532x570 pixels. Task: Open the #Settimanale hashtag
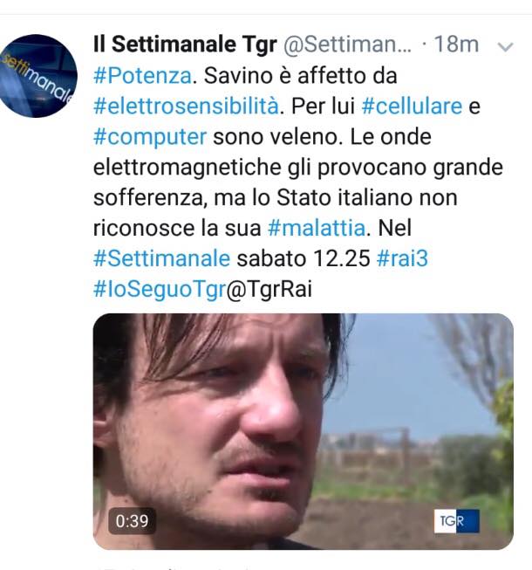[x=162, y=258]
